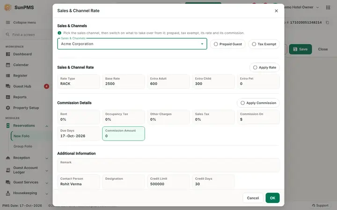Expand the Housekeeping chevron
Image resolution: width=337 pixels, height=210 pixels.
click(x=47, y=194)
